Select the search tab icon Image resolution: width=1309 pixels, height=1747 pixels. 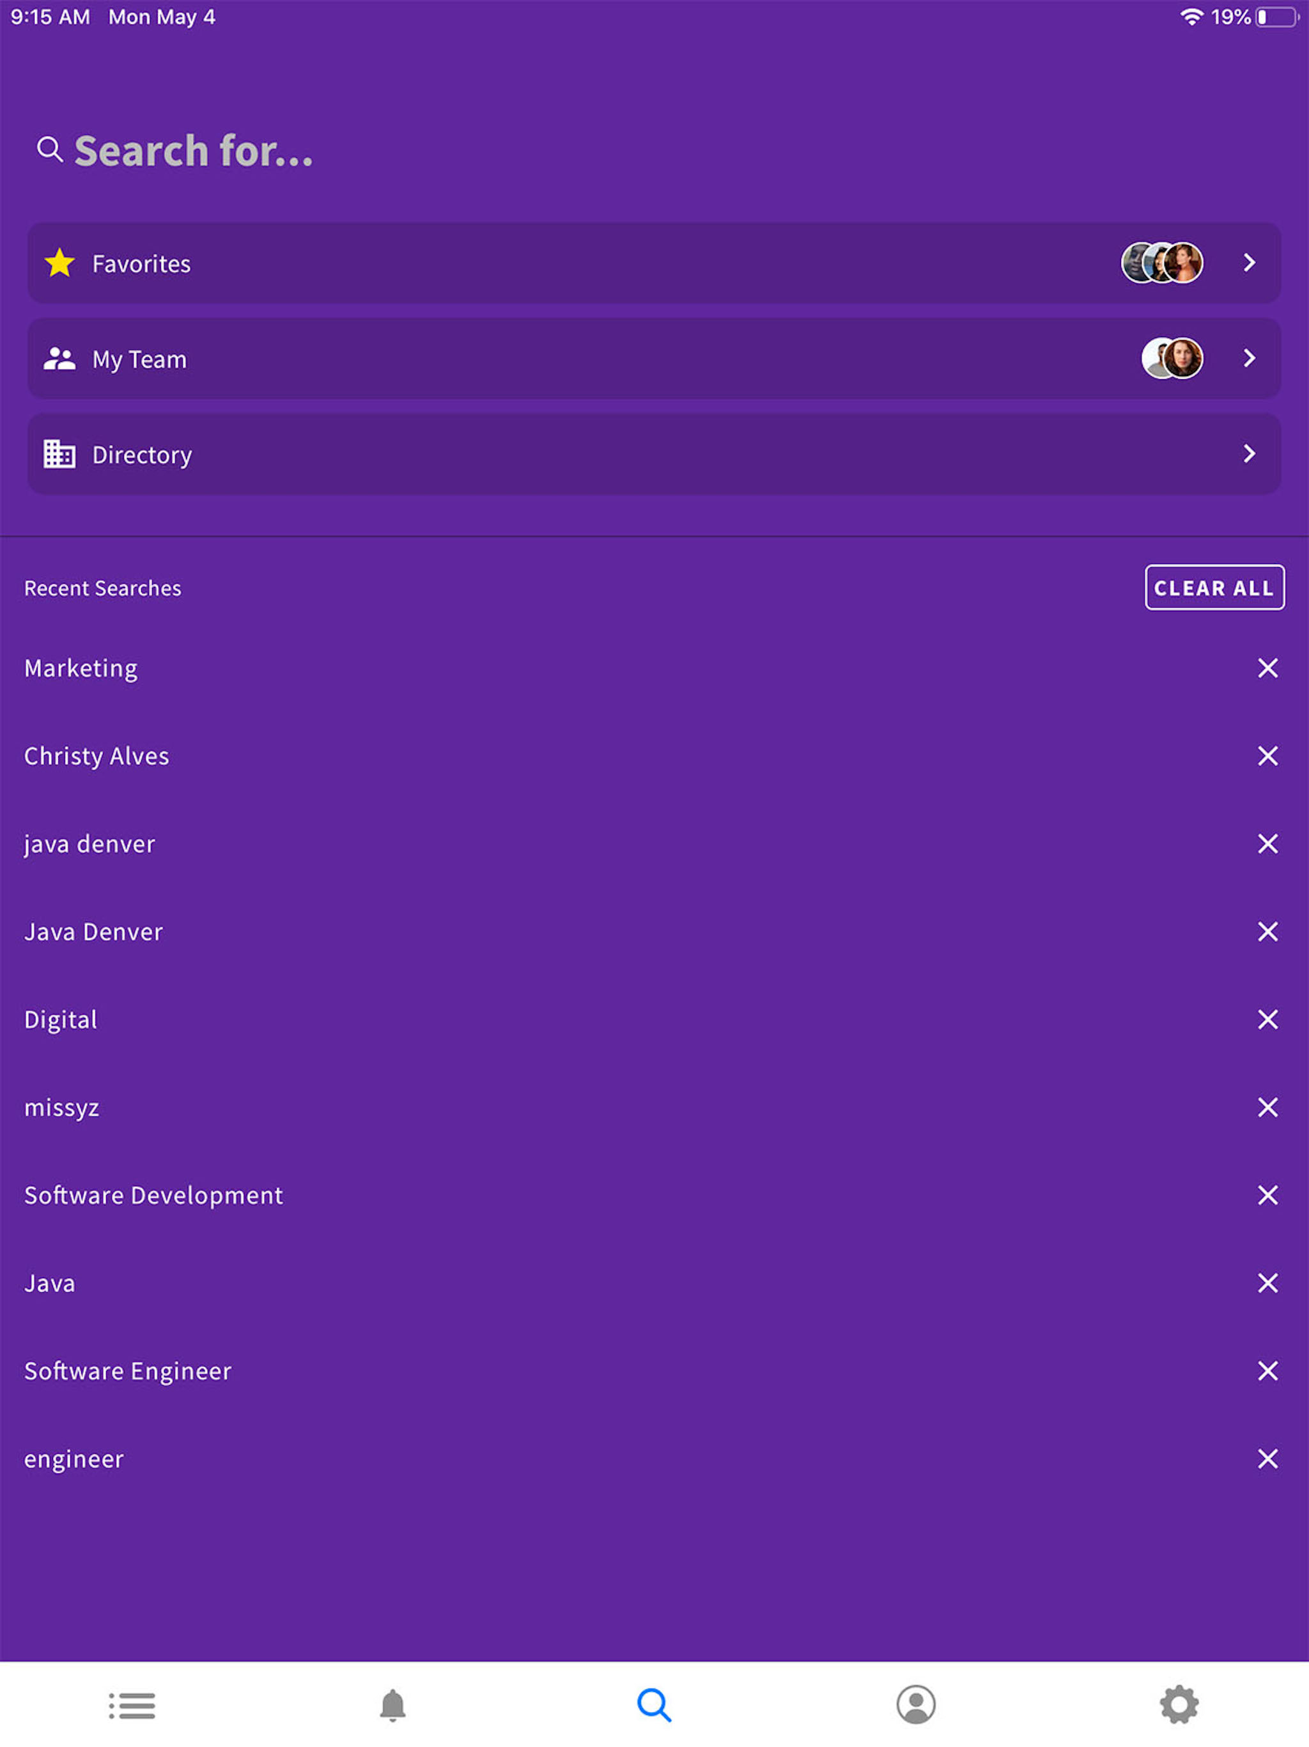(654, 1705)
